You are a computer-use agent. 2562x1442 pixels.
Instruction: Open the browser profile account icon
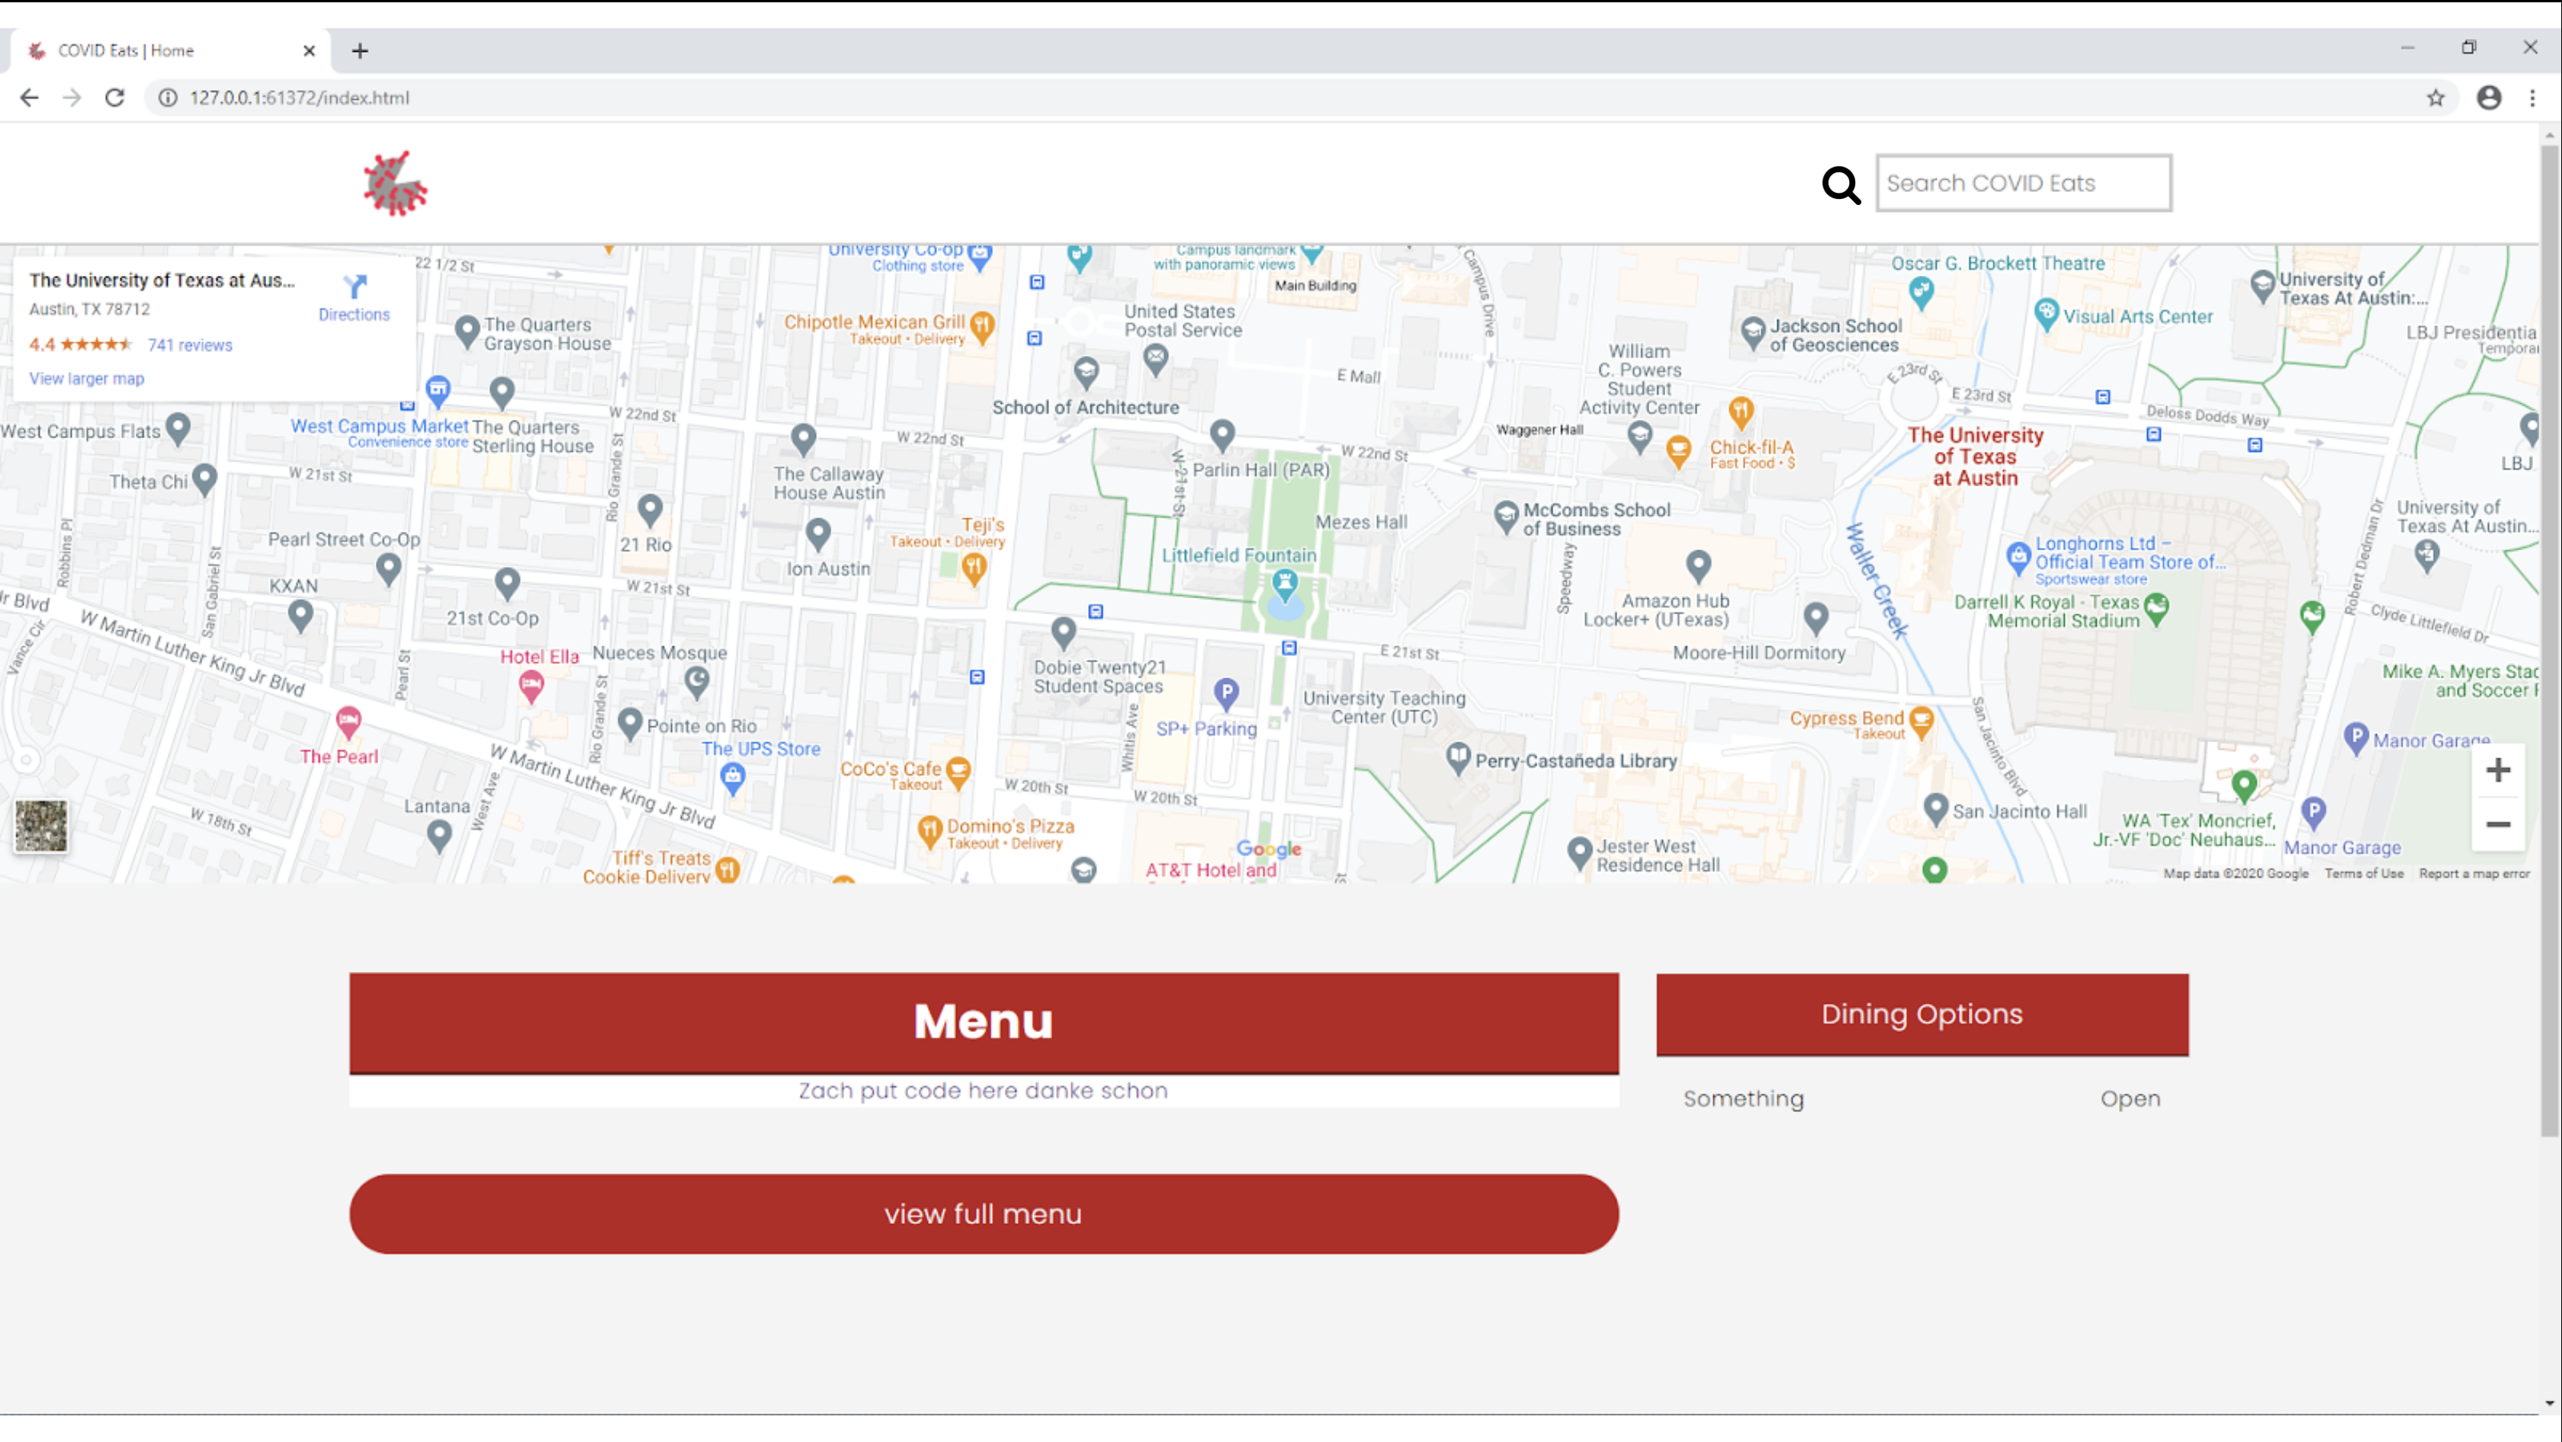click(2488, 98)
